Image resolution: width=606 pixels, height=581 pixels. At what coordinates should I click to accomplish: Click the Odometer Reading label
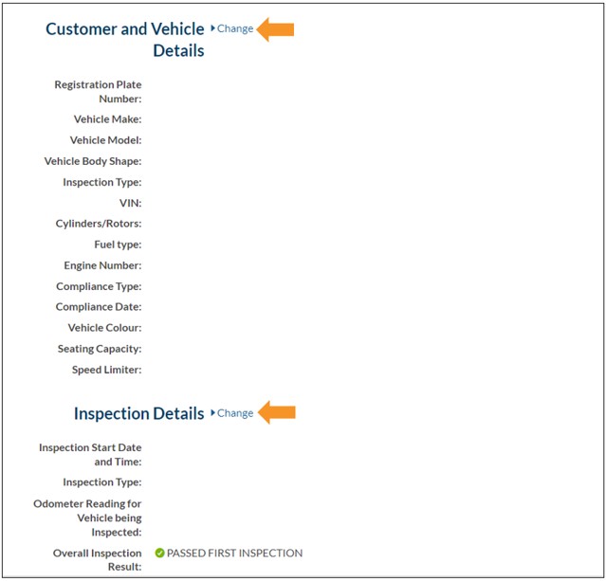coord(87,517)
